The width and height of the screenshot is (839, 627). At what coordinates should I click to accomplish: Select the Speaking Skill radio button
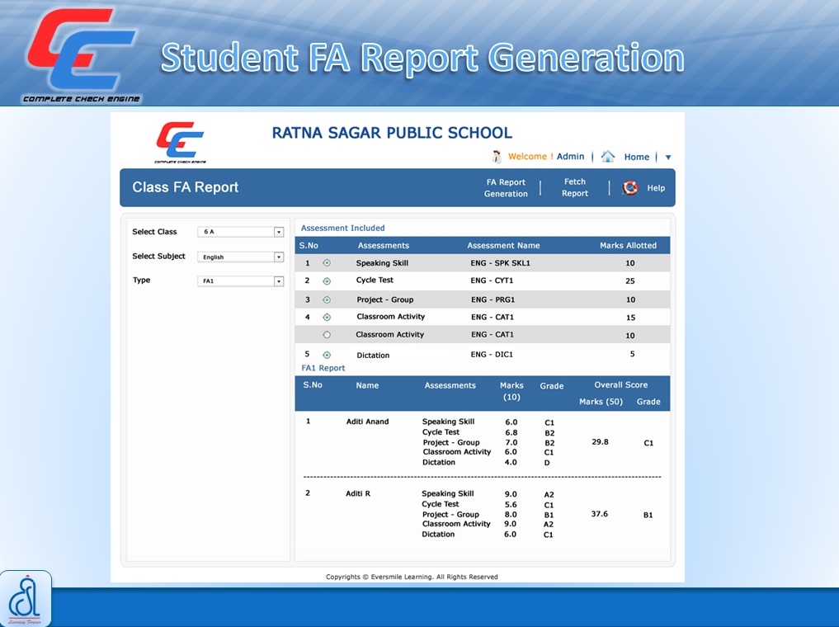point(327,263)
